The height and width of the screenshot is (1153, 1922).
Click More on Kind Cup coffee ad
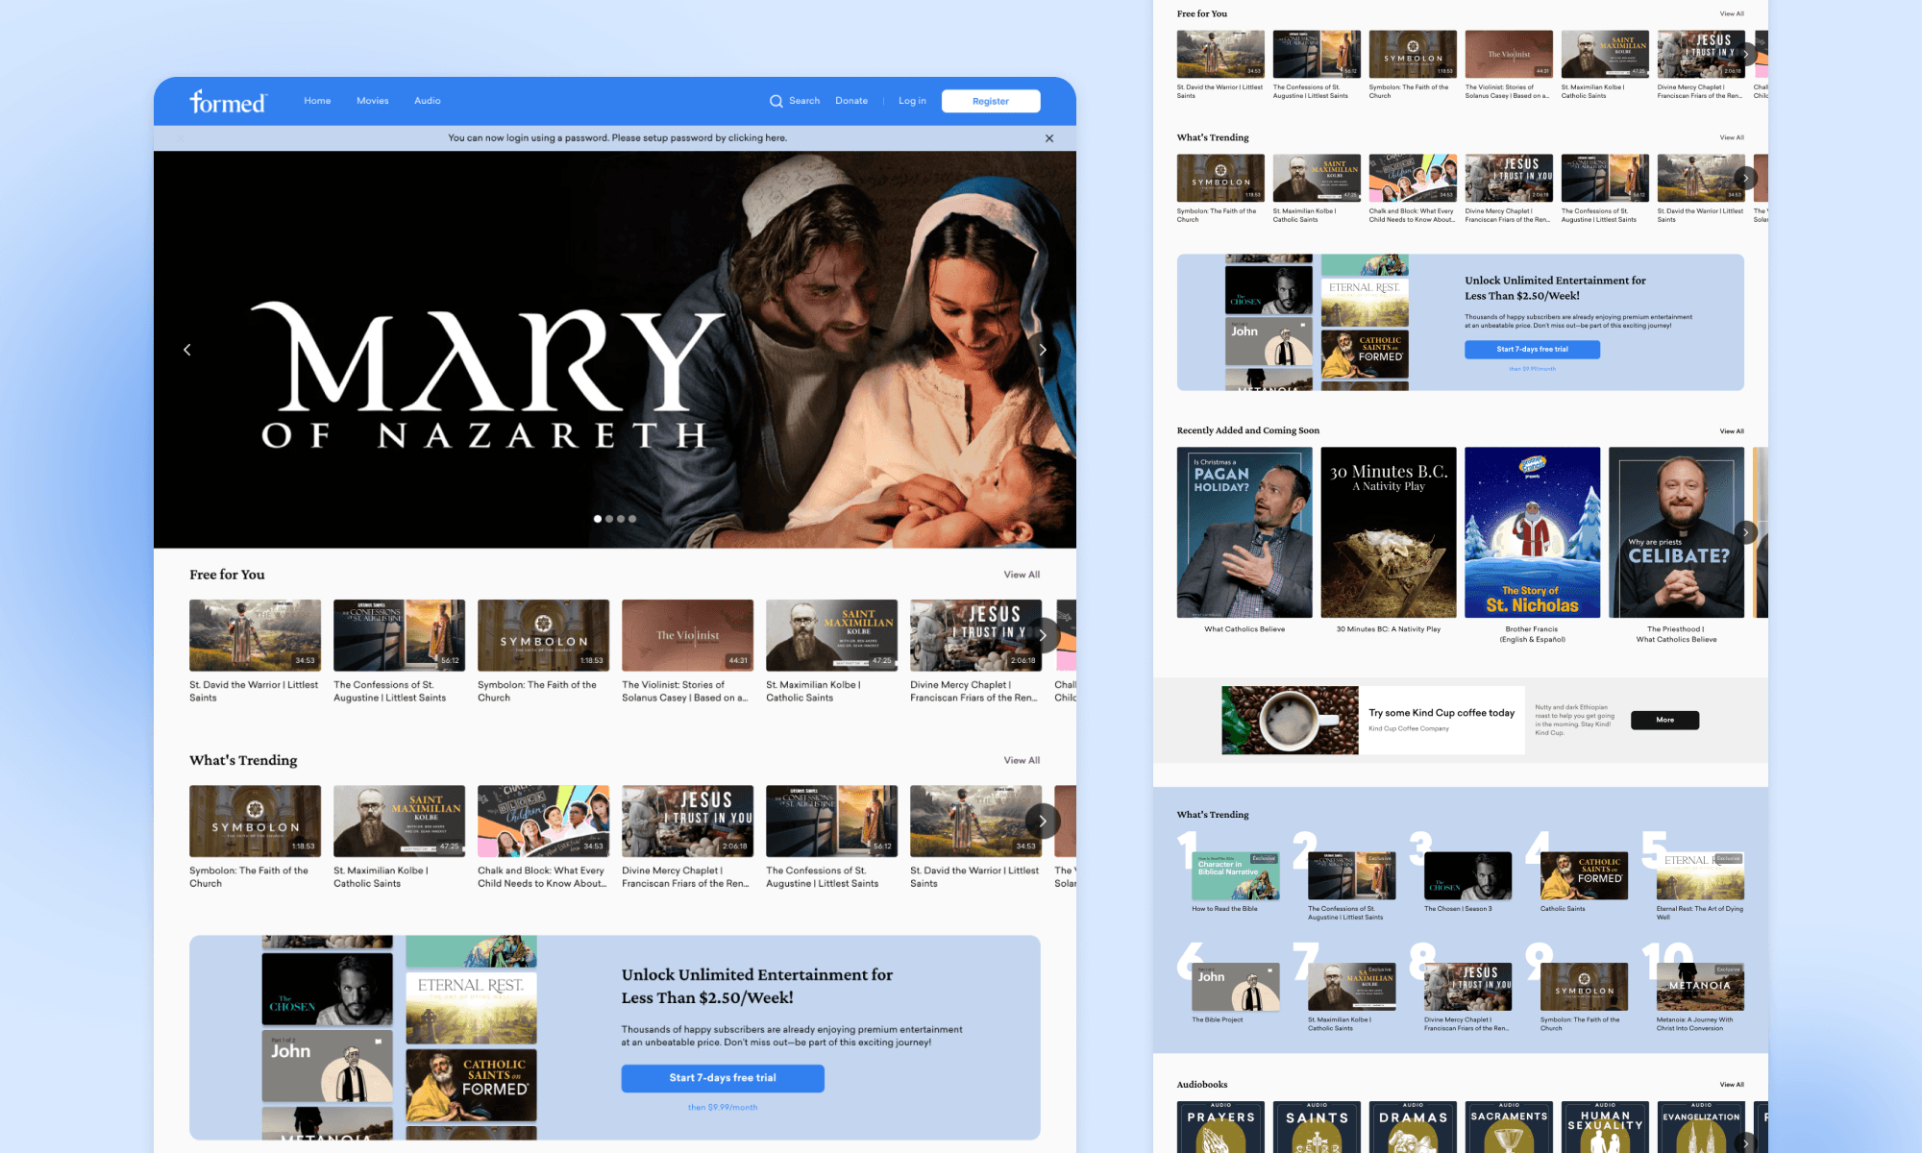(1664, 720)
